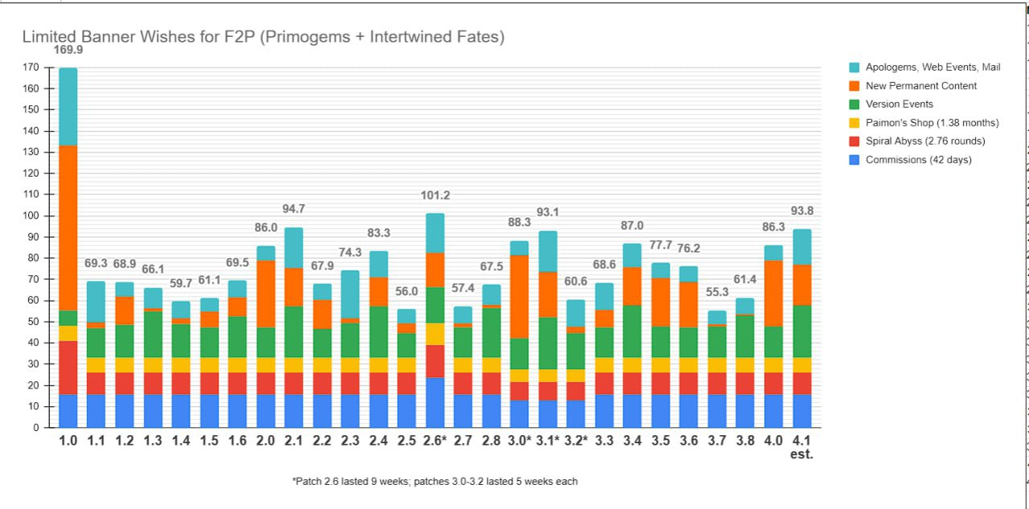Click the 86.0 total above bar 2.0
Screen dimensions: 1029x509
pos(266,228)
